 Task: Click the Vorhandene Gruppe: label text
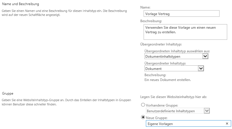coord(160,105)
